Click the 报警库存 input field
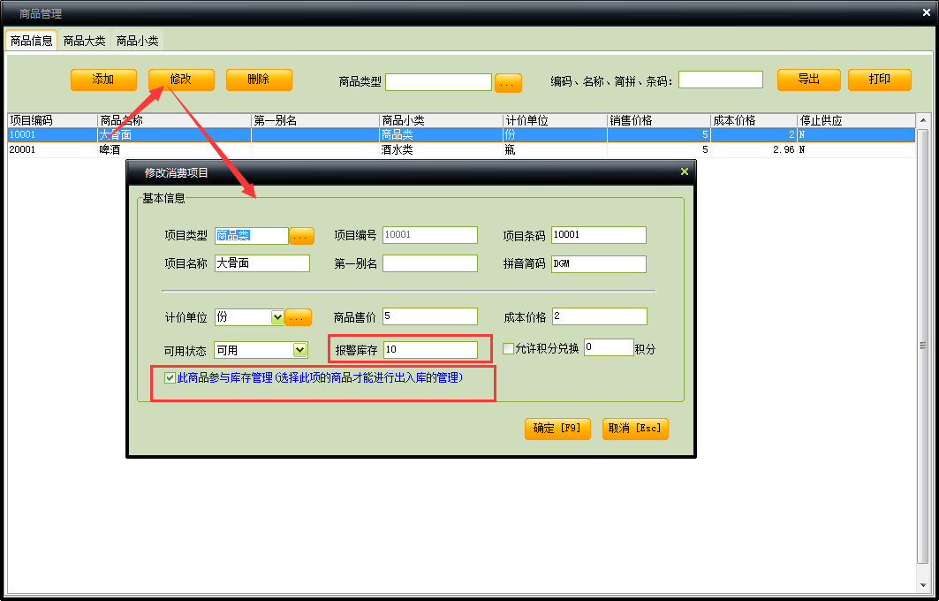 [430, 350]
